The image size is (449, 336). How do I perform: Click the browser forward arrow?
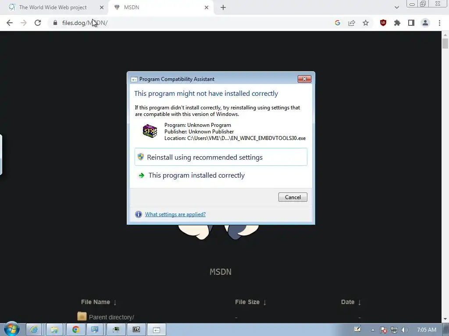click(x=24, y=23)
